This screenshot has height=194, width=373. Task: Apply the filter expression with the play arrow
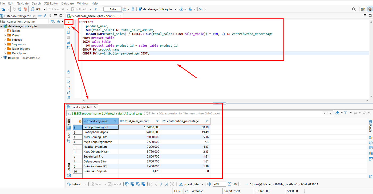pyautogui.click(x=324, y=113)
